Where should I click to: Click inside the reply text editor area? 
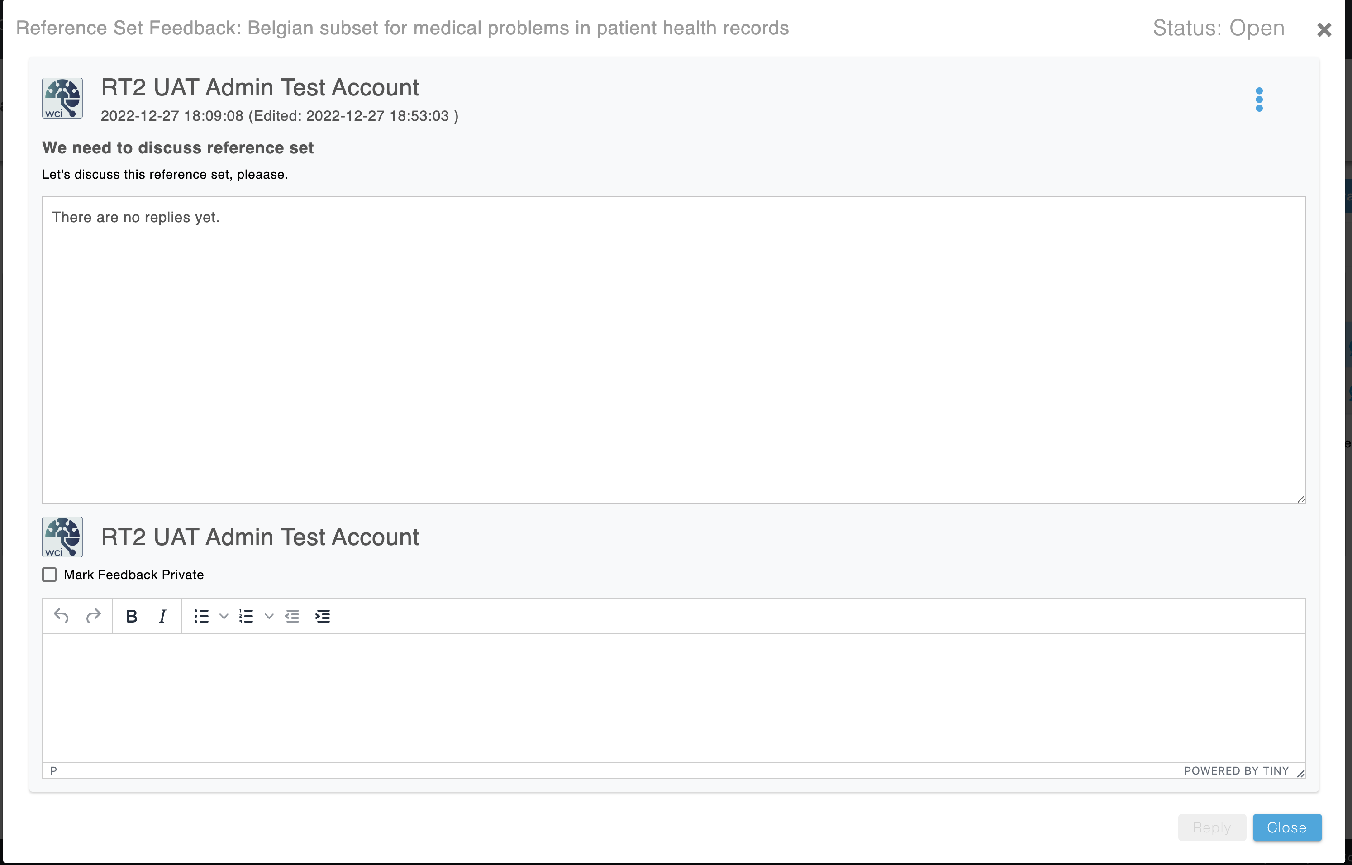pyautogui.click(x=673, y=698)
